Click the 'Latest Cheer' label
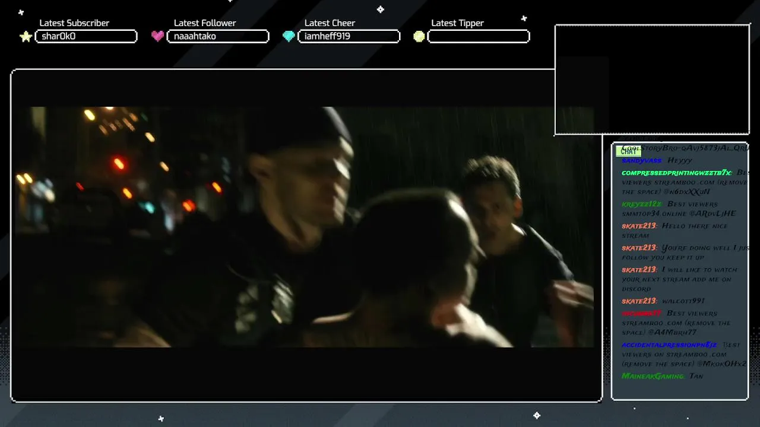760x427 pixels. [x=330, y=23]
